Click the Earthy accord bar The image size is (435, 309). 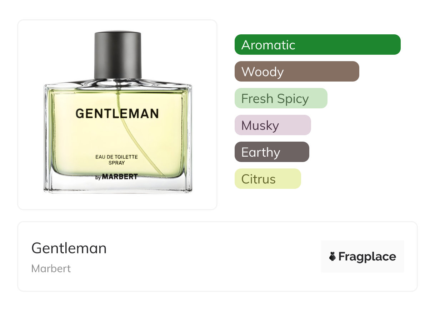[272, 152]
